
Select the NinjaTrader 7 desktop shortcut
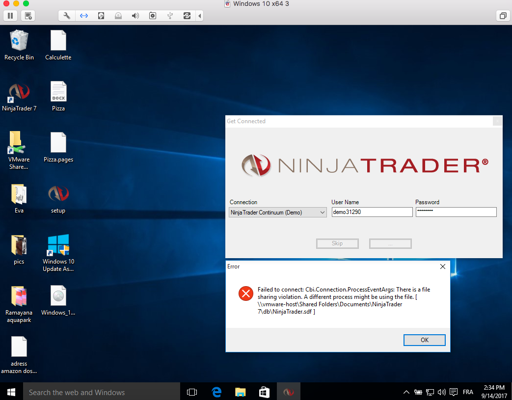(19, 97)
